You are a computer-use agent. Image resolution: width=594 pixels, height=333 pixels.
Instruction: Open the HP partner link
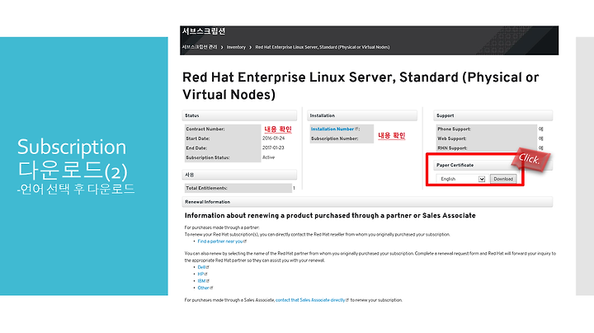tap(200, 274)
